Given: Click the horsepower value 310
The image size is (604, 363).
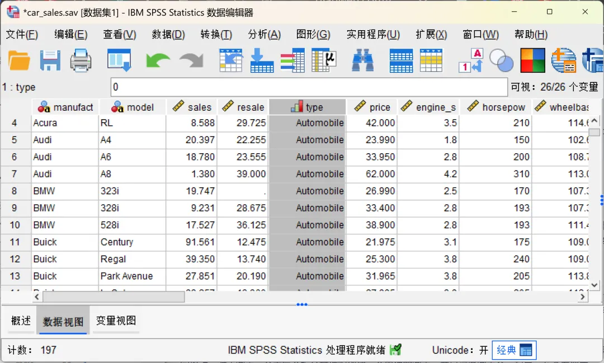Looking at the screenshot, I should coord(496,174).
